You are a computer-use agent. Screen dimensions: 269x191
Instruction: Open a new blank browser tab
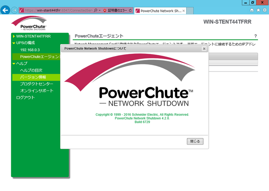[190, 11]
